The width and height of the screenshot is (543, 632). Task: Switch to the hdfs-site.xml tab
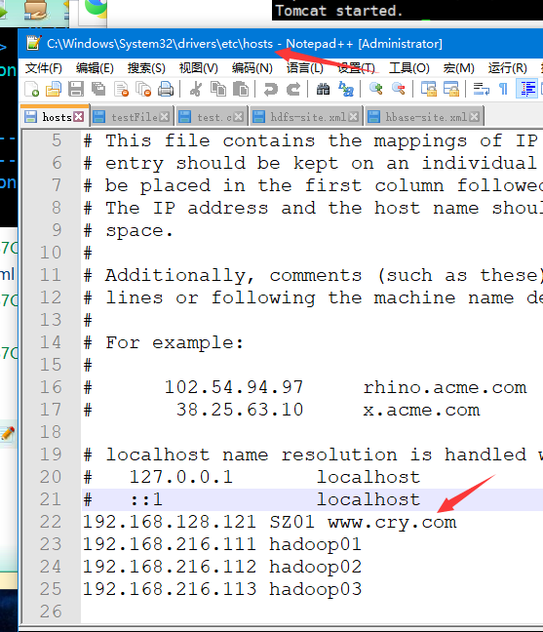point(304,117)
